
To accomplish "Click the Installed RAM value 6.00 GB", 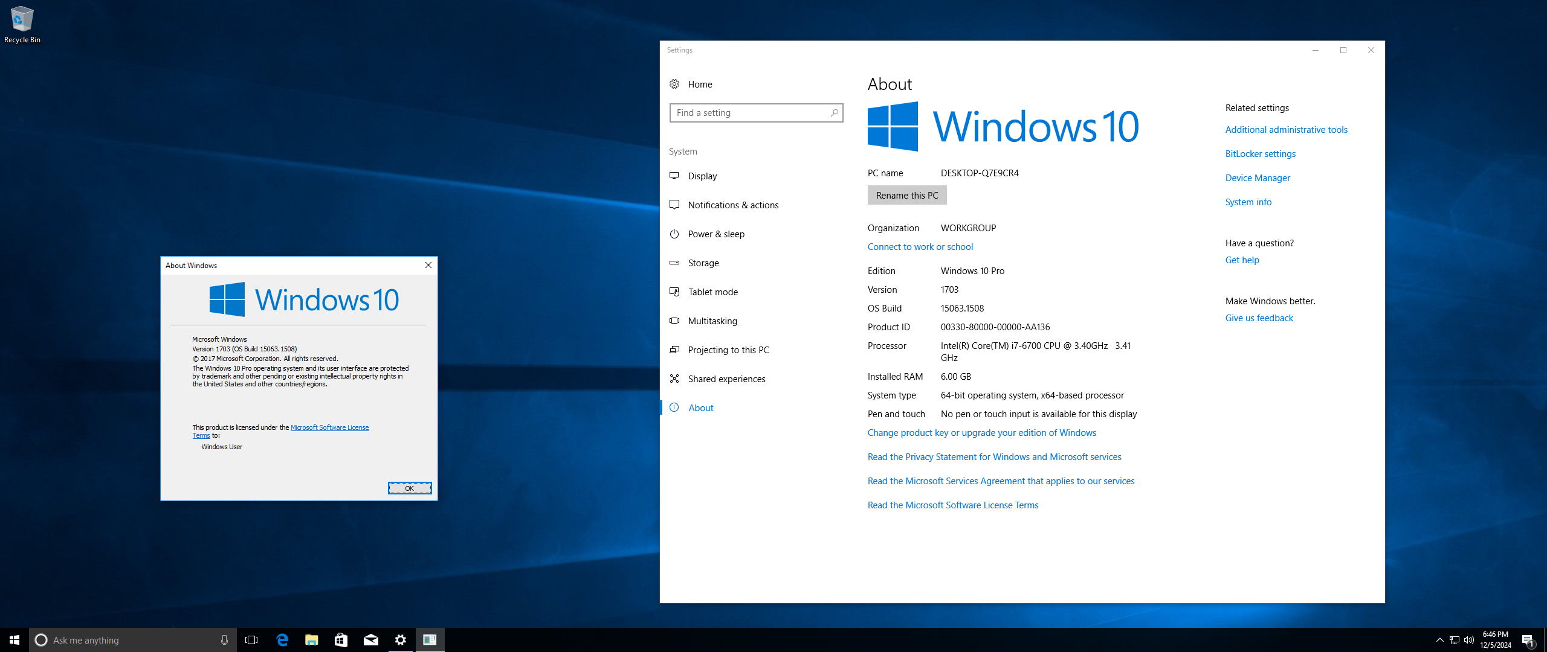I will pos(955,376).
